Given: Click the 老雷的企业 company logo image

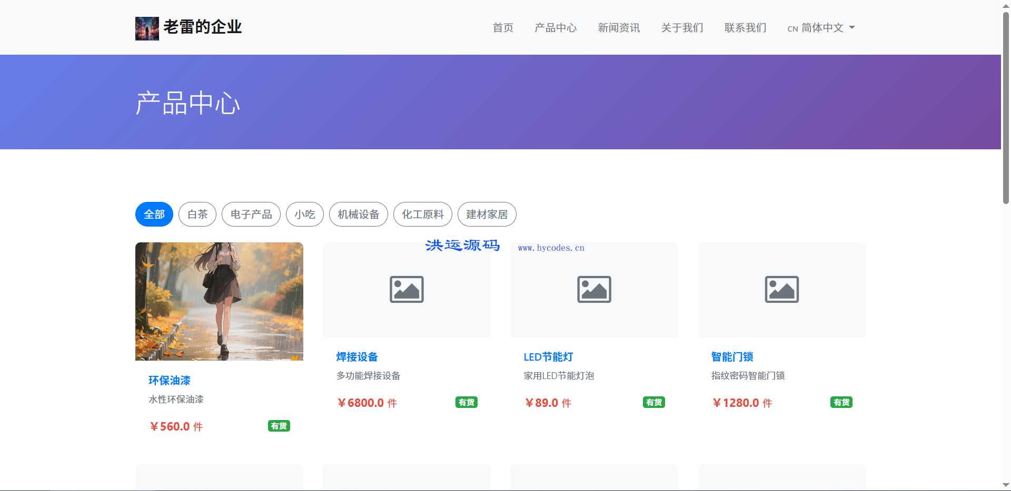Looking at the screenshot, I should click(147, 28).
